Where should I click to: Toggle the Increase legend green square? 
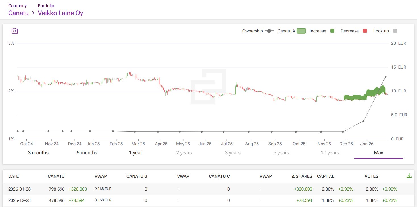[332, 31]
